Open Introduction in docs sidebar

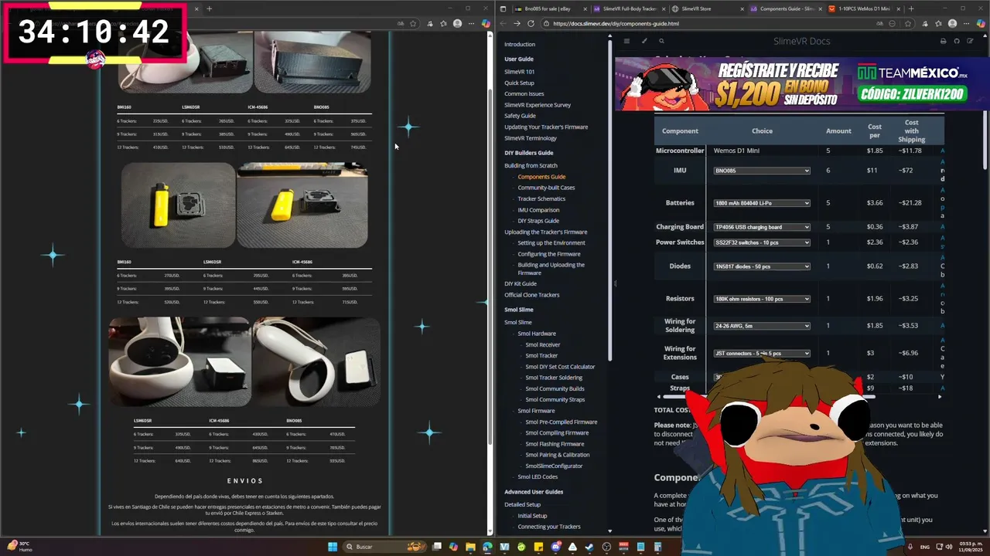click(520, 45)
